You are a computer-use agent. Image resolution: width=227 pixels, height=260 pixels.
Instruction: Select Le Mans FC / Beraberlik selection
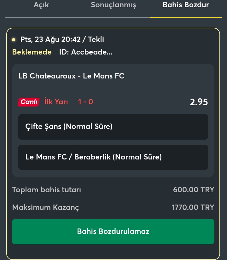pos(113,157)
